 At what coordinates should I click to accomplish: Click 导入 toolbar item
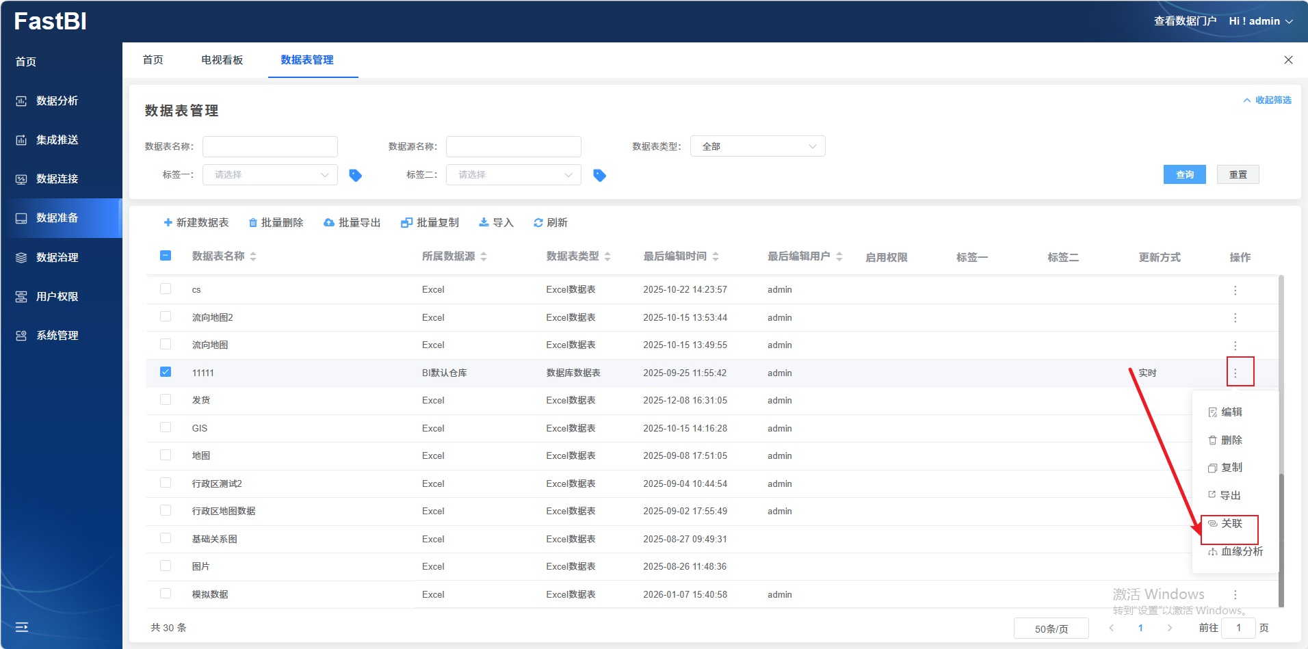click(x=497, y=223)
